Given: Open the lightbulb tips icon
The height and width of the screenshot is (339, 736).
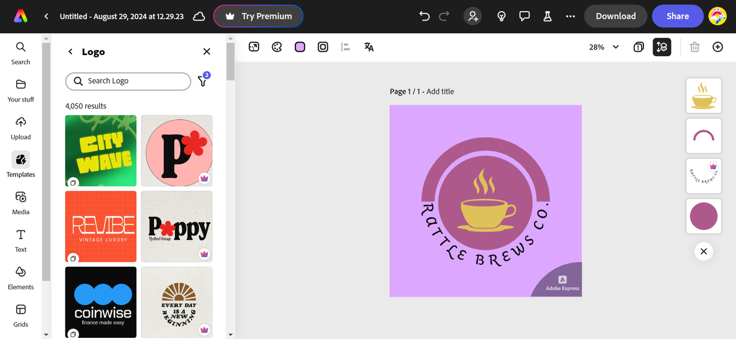Looking at the screenshot, I should coord(501,16).
